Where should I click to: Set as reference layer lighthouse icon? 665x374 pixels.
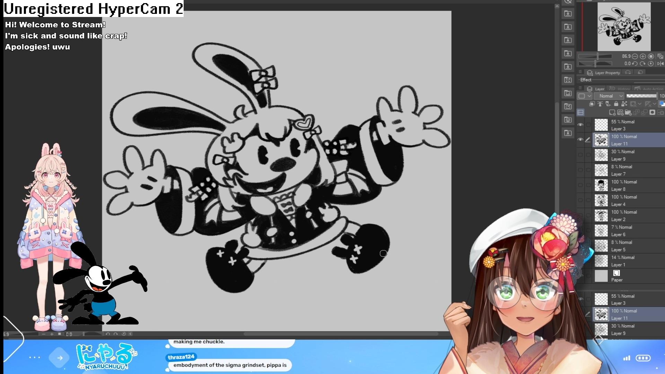click(600, 104)
